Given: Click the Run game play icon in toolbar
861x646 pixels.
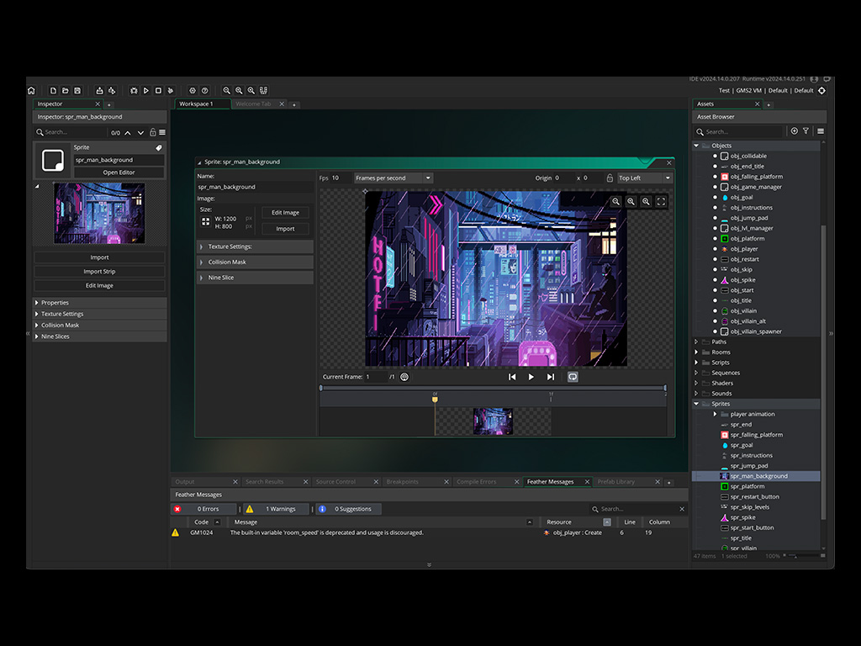Looking at the screenshot, I should tap(145, 90).
